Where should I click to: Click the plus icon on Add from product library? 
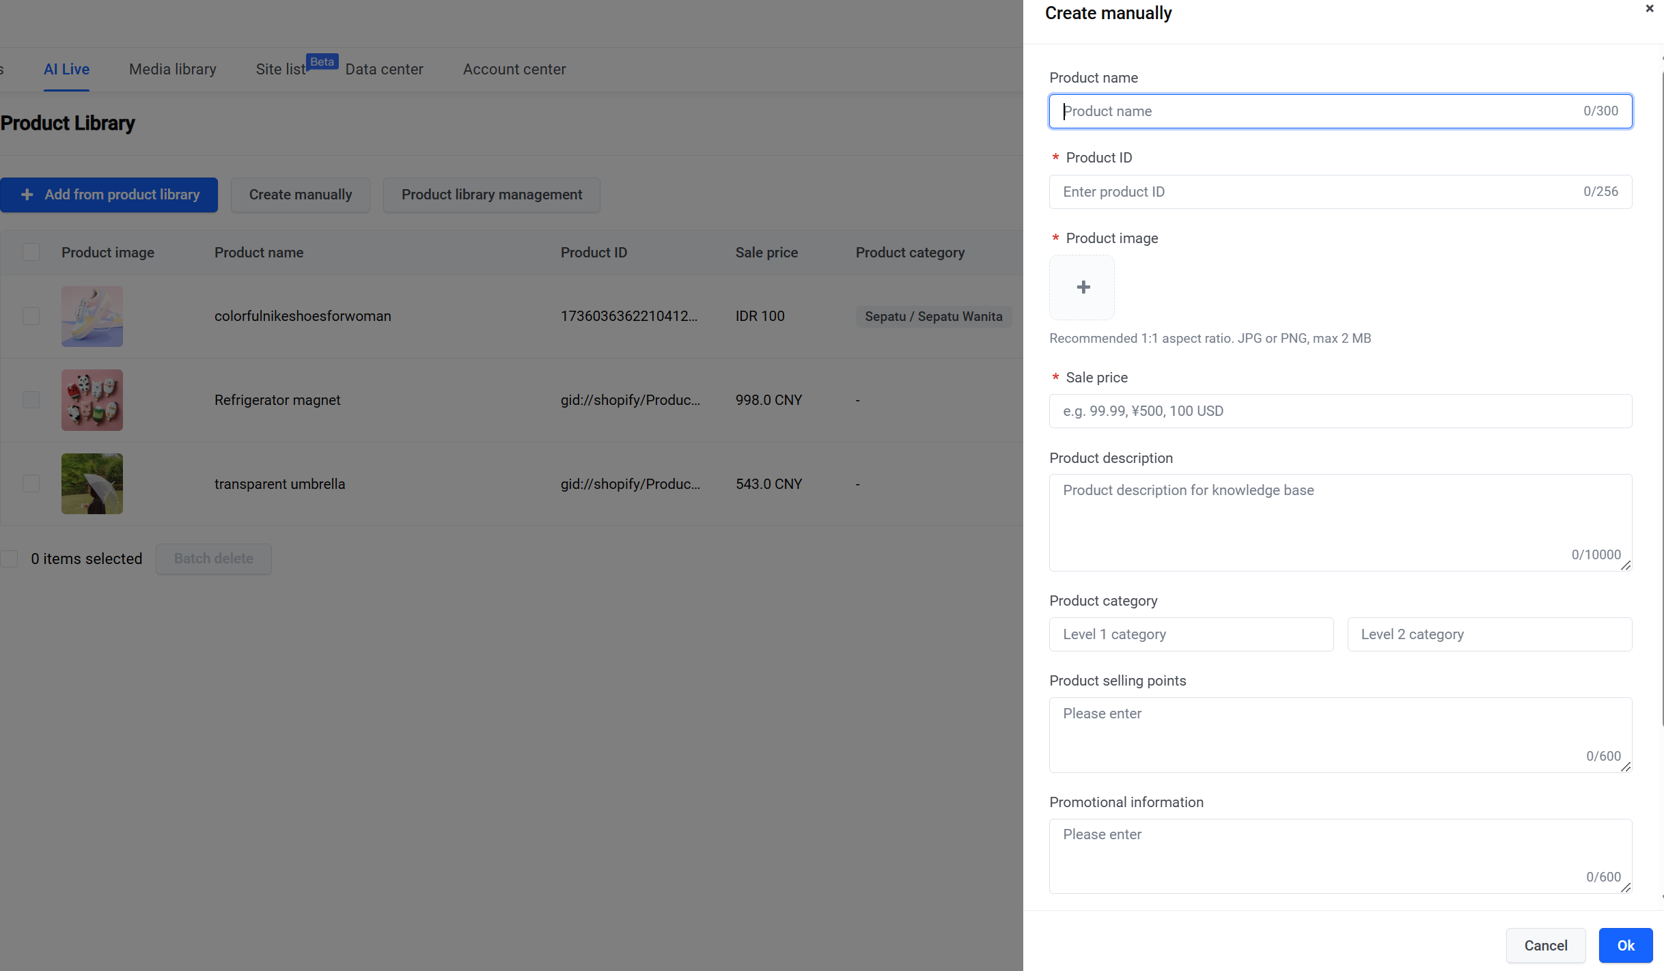coord(27,195)
